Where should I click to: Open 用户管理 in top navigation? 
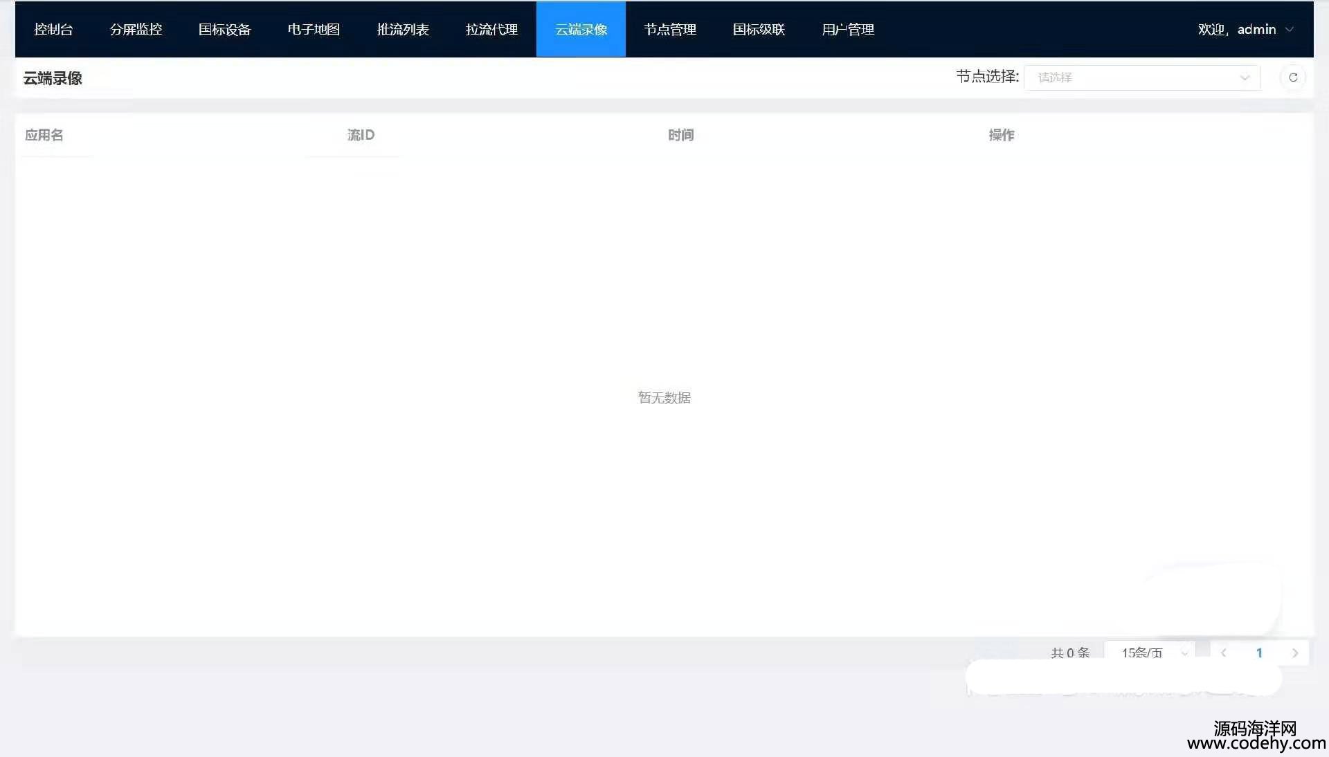[848, 30]
